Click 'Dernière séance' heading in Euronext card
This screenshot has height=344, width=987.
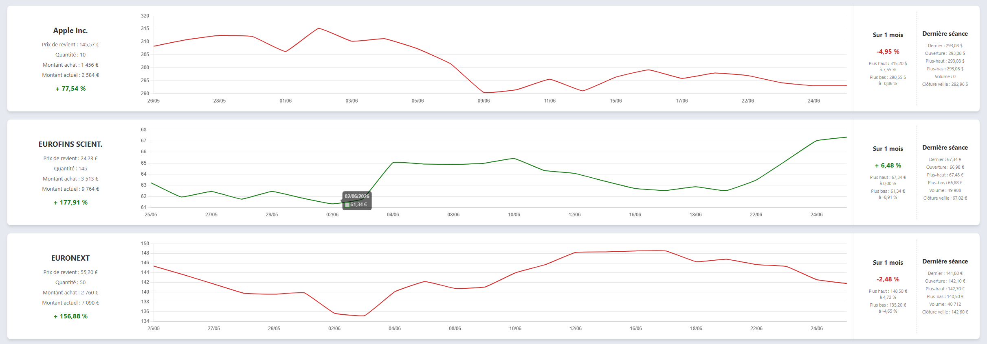[945, 261]
